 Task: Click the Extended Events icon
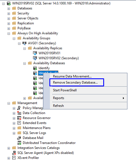(x=19, y=123)
